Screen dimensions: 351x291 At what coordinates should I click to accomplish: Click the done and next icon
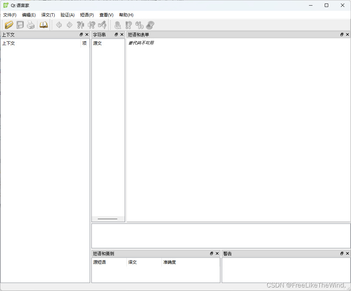tap(102, 25)
